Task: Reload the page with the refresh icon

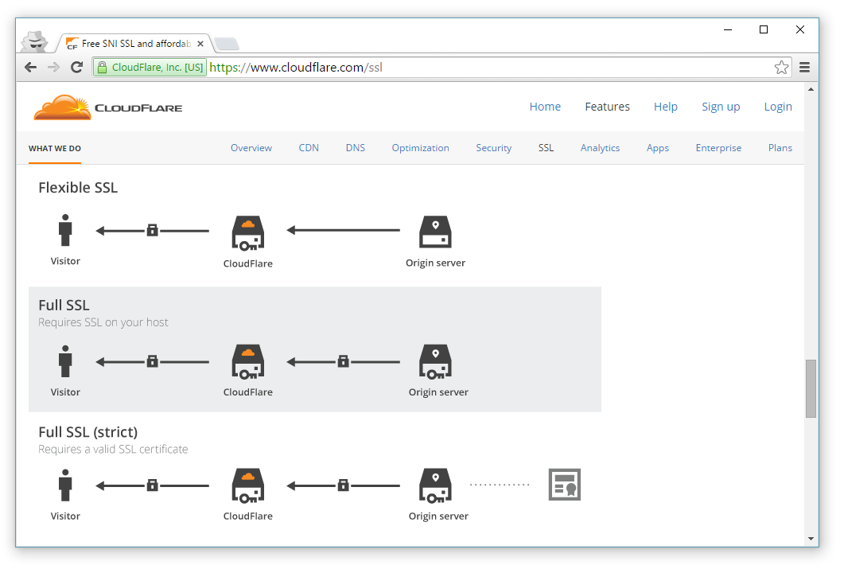Action: [x=76, y=67]
